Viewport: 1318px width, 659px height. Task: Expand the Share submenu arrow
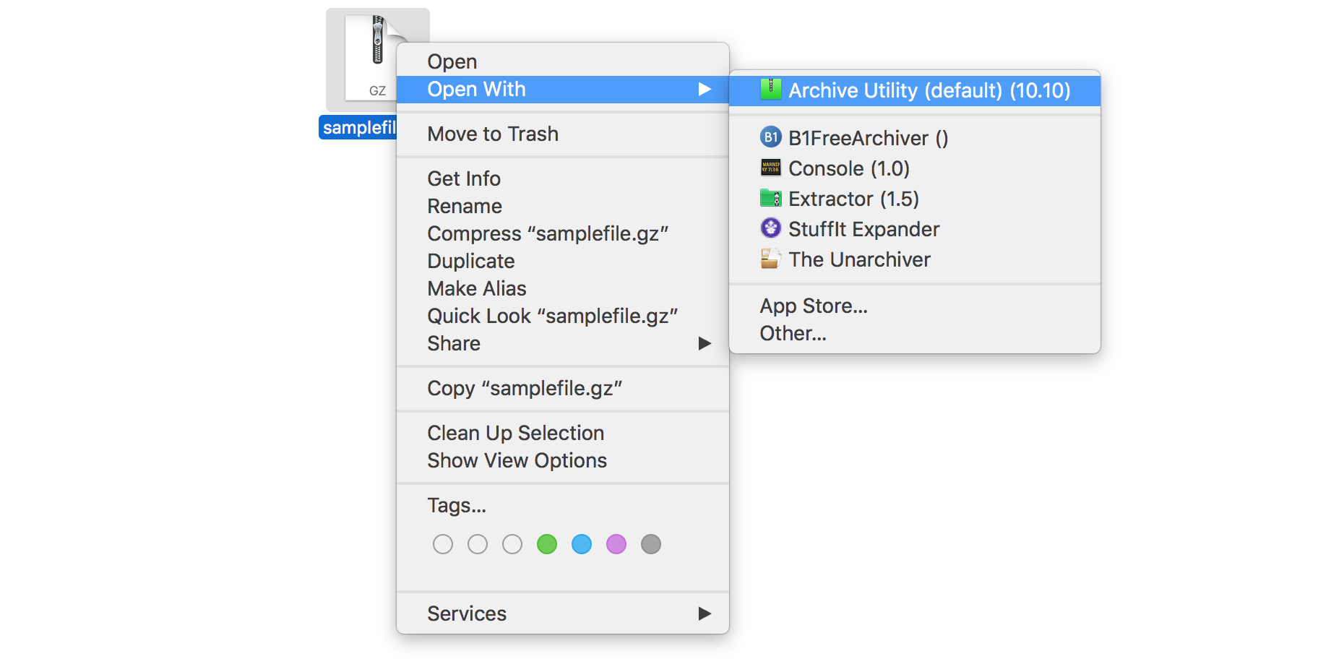(x=705, y=343)
